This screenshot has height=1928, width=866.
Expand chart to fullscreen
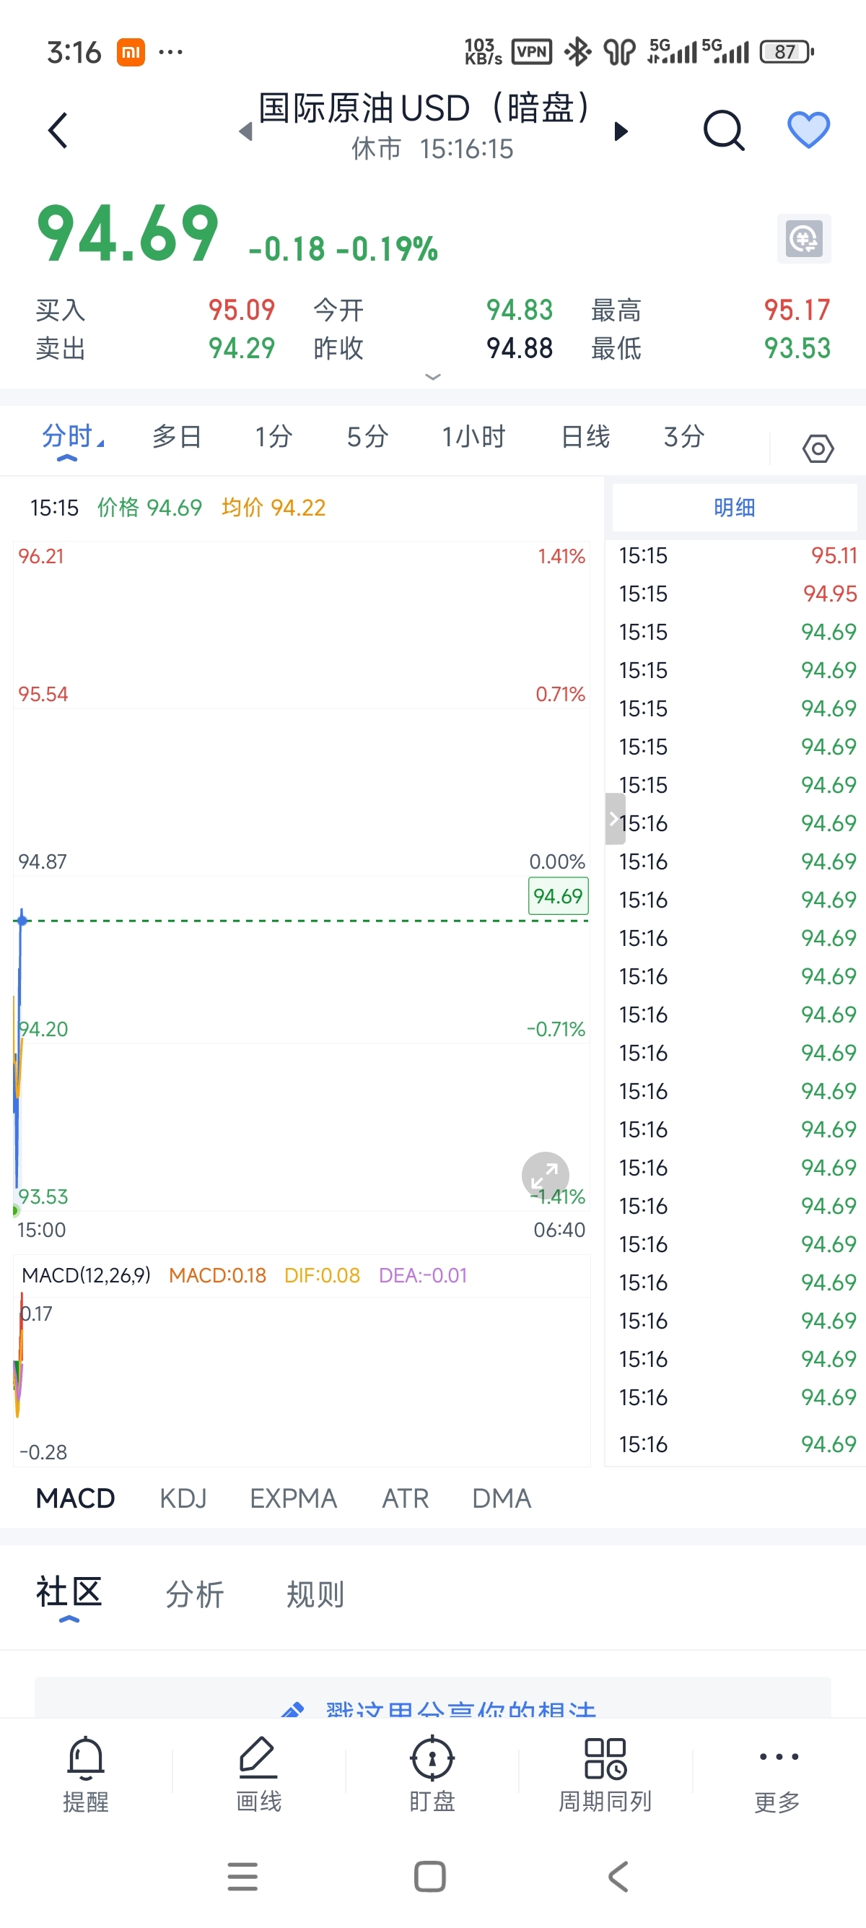[544, 1175]
